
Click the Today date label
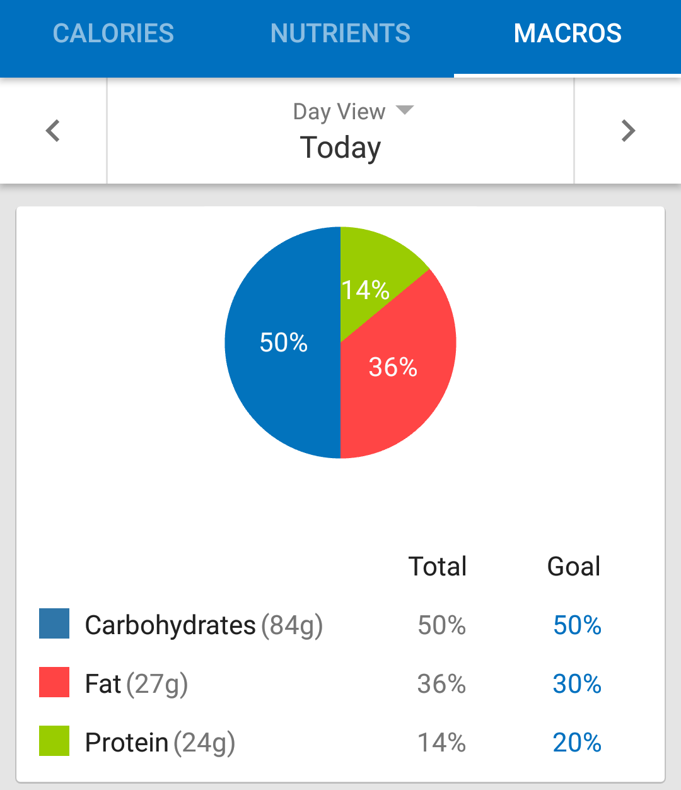click(x=340, y=148)
